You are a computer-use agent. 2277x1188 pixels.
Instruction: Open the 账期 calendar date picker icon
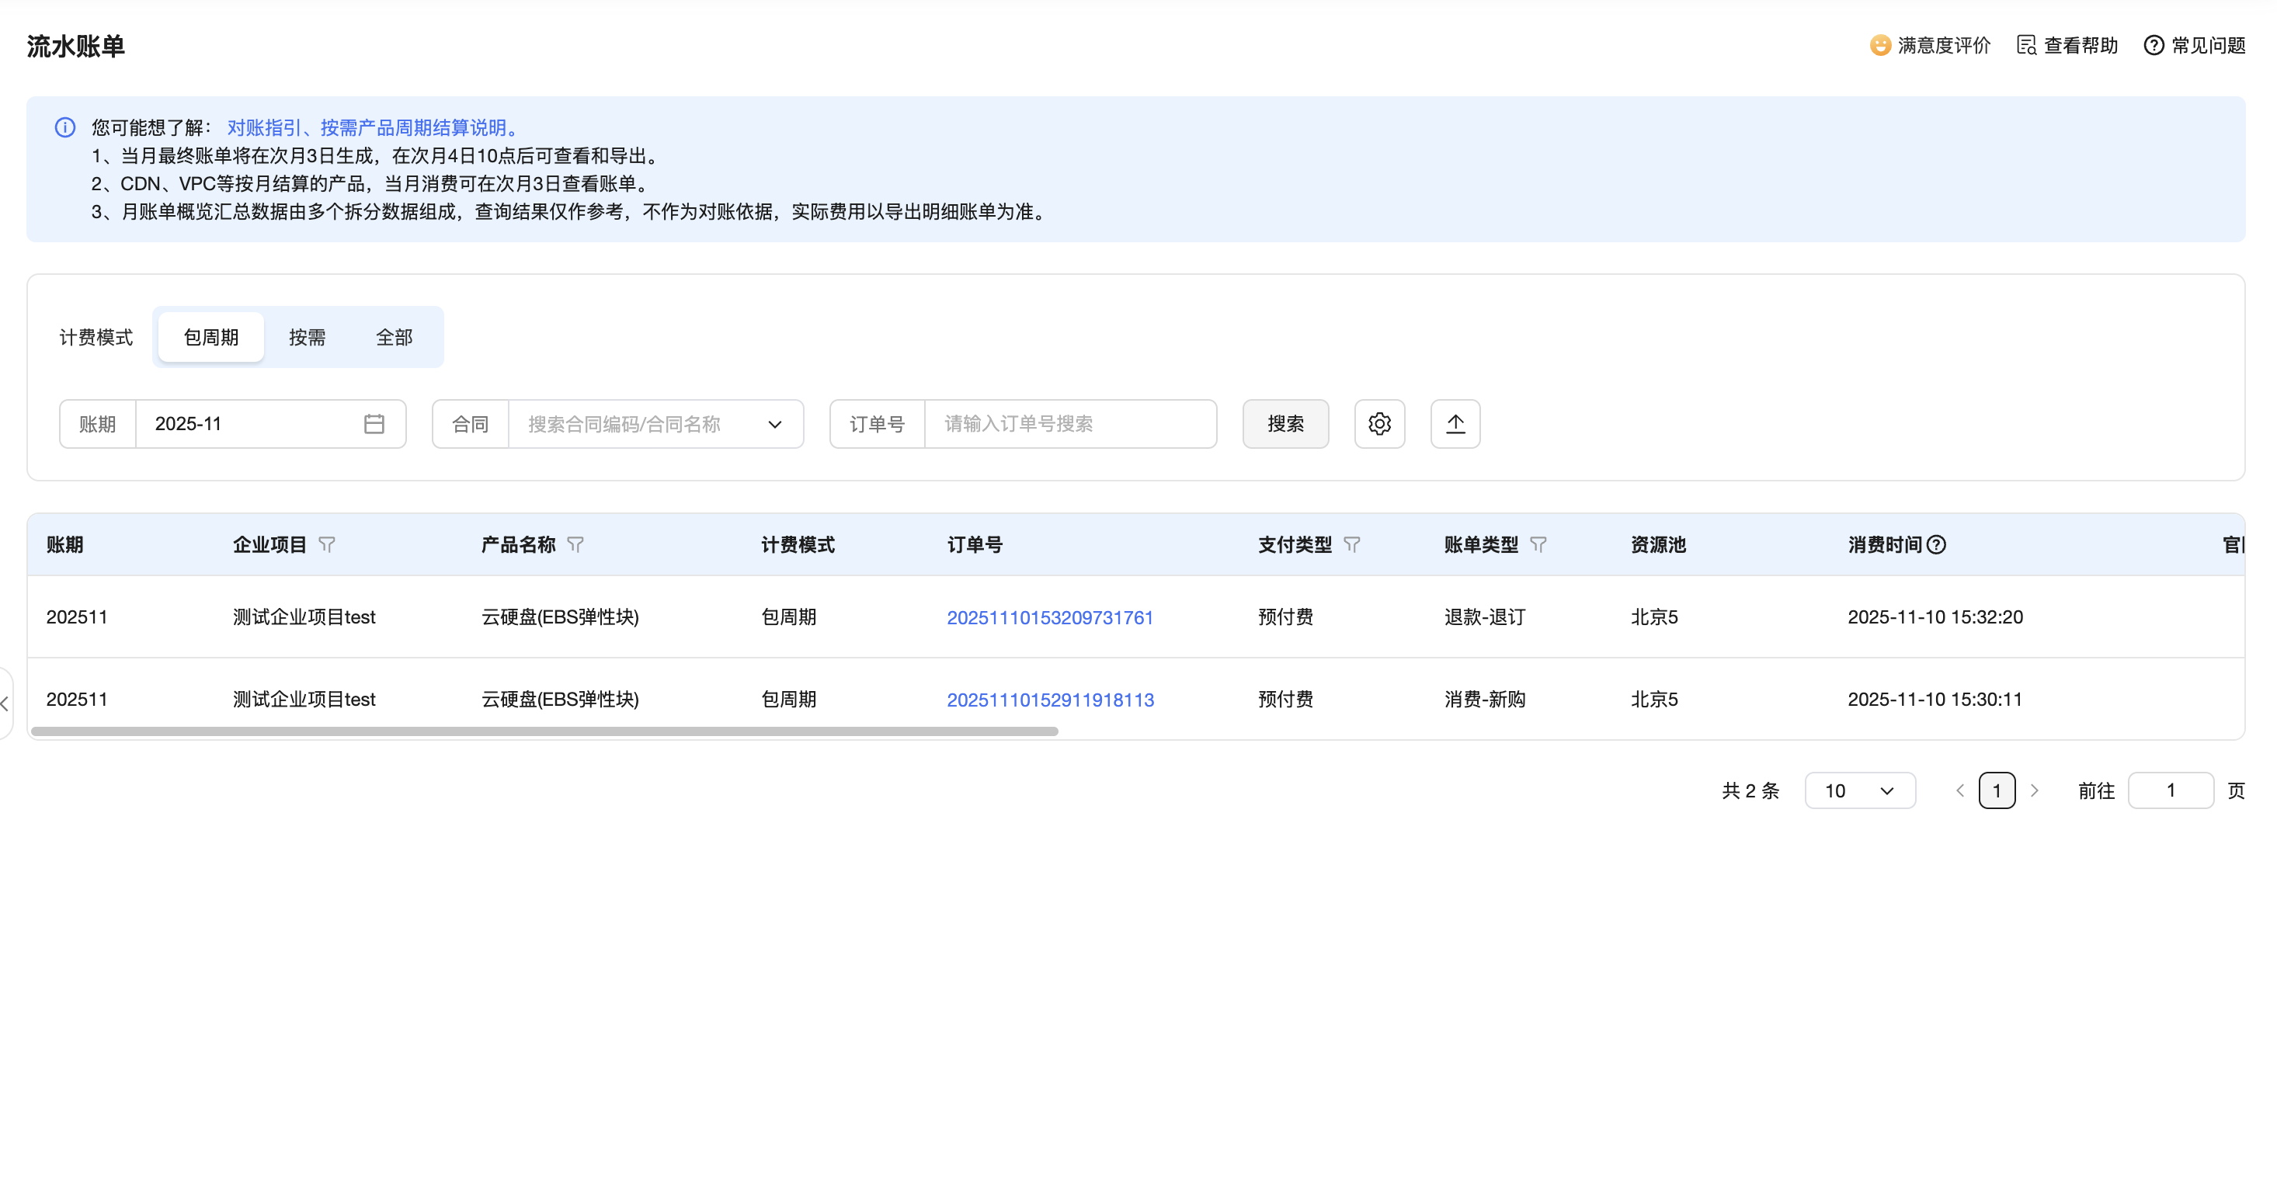tap(374, 424)
